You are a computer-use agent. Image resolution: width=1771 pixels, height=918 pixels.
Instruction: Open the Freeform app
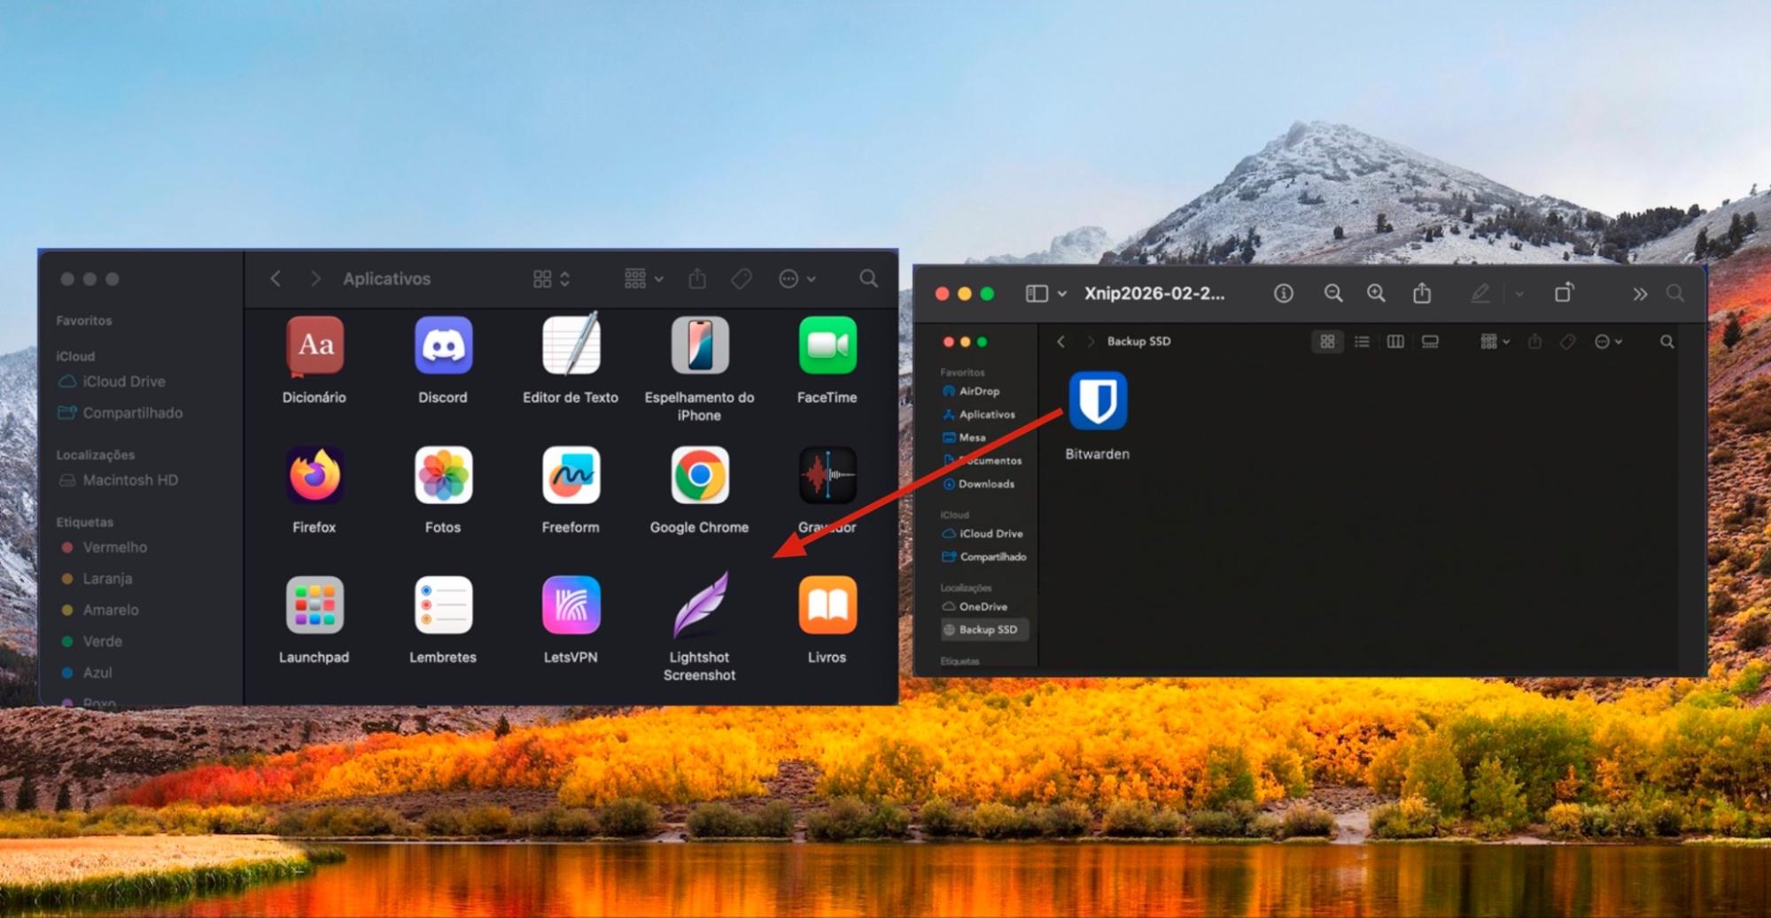coord(571,476)
